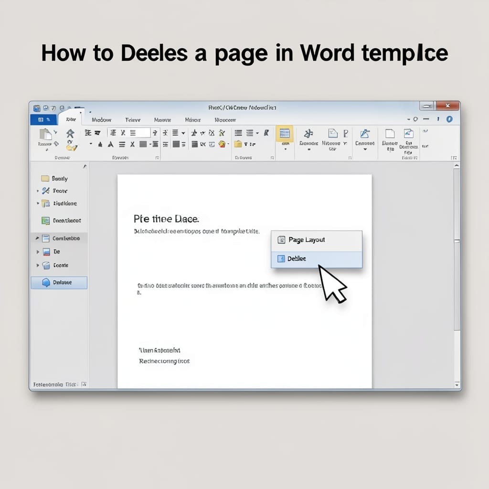Click the scroll-down arrow of the vertical scrollbar

457,385
